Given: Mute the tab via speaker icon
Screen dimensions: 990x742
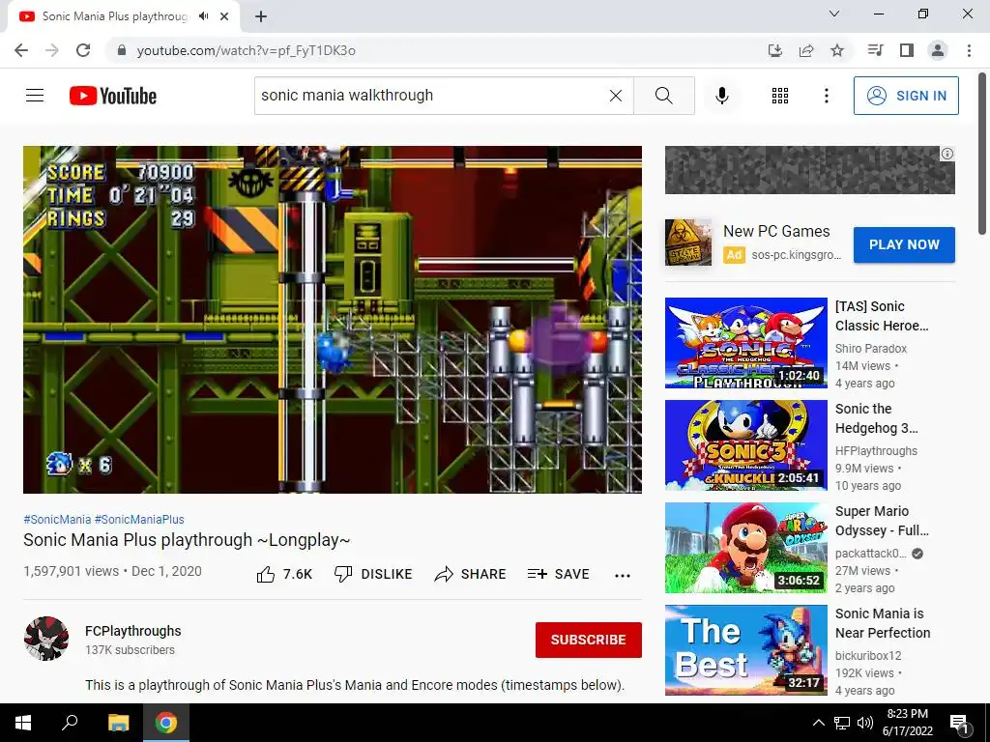Looking at the screenshot, I should 203,16.
